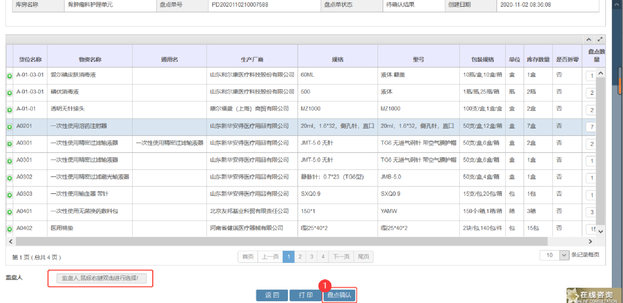This screenshot has height=303, width=623.
Task: Click the 返回 button
Action: (272, 295)
